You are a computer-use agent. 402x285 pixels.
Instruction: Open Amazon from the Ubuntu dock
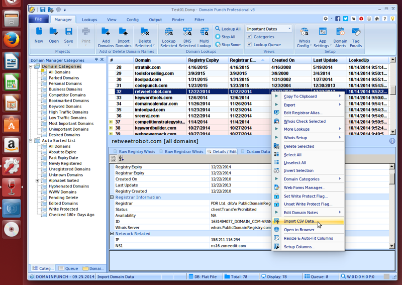coord(11,145)
